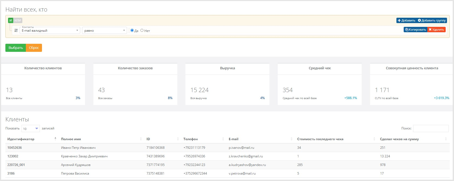Click the Добавить группу button
The width and height of the screenshot is (454, 181).
pos(432,20)
